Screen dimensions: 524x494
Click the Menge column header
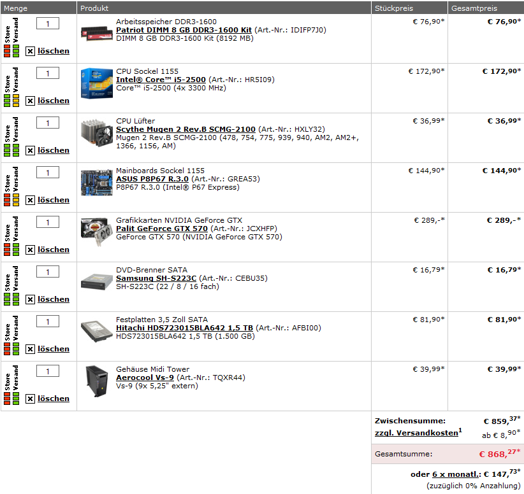tap(39, 8)
